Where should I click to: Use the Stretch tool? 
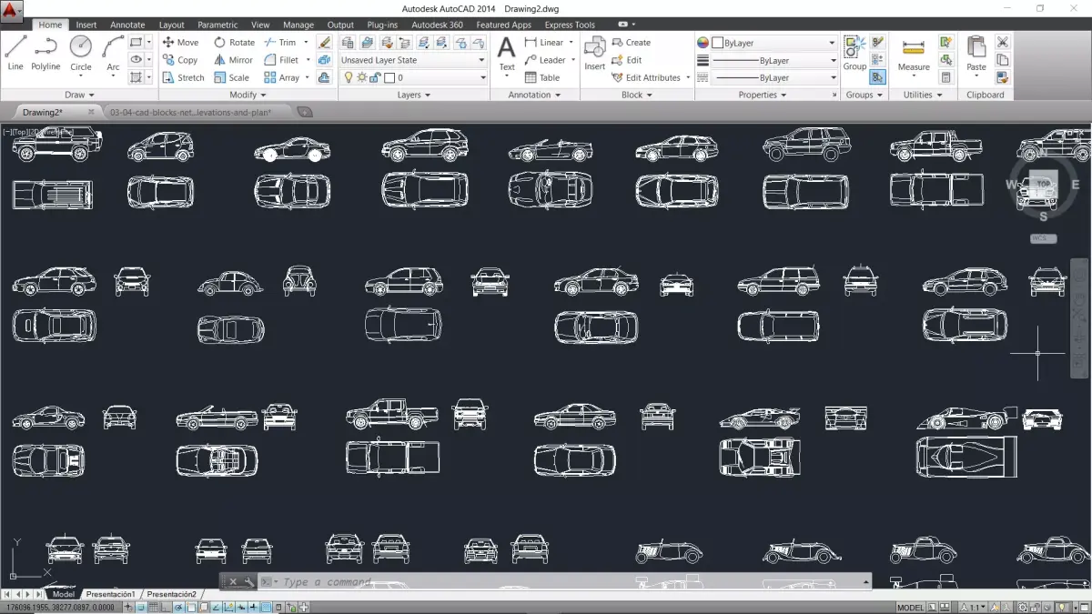click(x=183, y=77)
